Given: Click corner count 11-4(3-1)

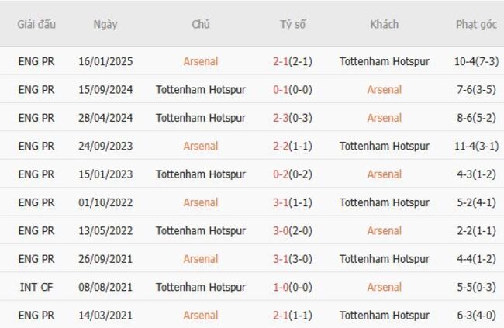Looking at the screenshot, I should coord(476,146).
